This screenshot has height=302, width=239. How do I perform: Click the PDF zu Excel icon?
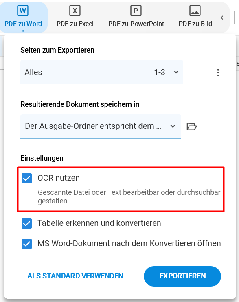(75, 11)
